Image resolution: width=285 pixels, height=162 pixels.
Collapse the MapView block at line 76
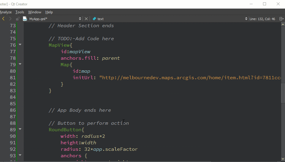20,44
